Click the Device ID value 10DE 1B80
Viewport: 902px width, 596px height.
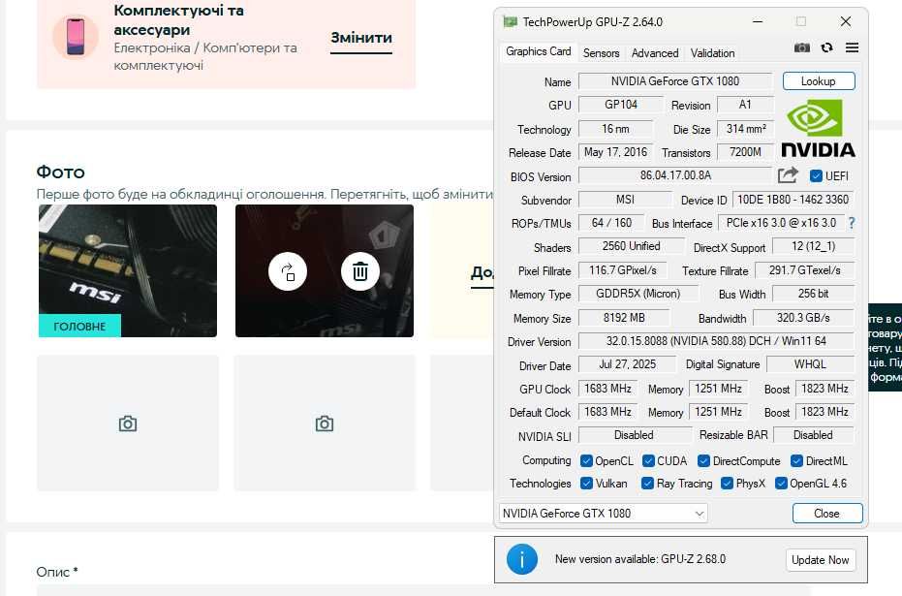(x=793, y=200)
